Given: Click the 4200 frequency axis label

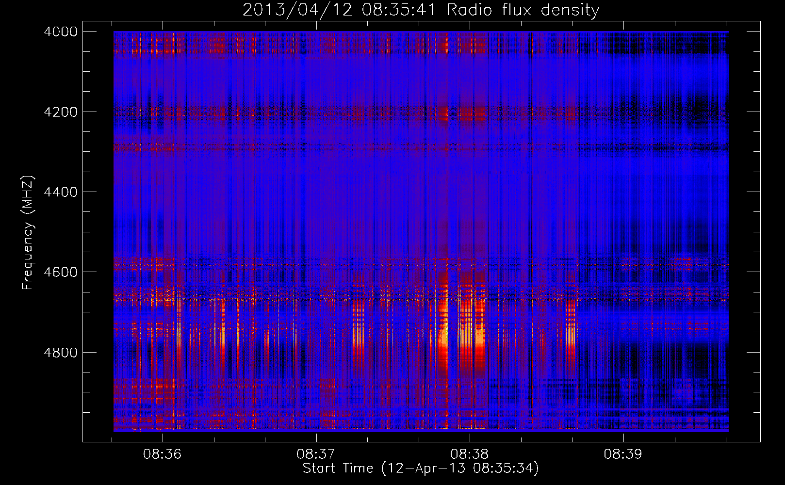Looking at the screenshot, I should tap(61, 112).
